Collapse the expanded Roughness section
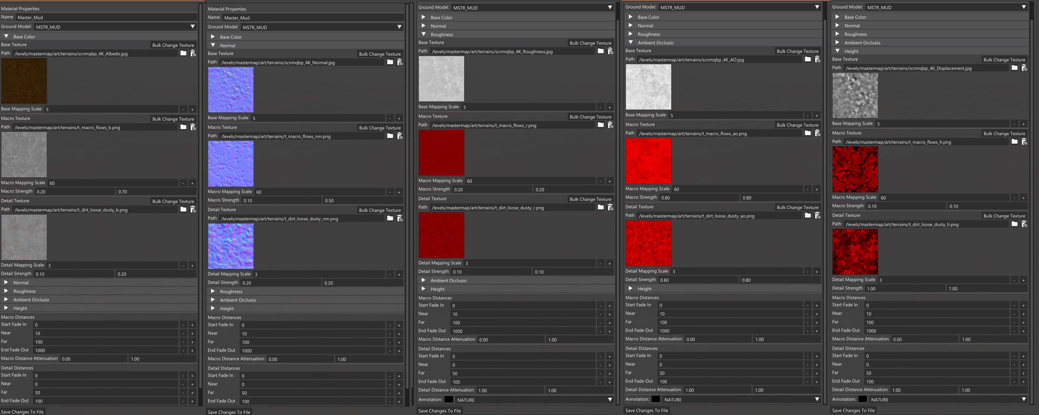The height and width of the screenshot is (415, 1039). pyautogui.click(x=423, y=34)
